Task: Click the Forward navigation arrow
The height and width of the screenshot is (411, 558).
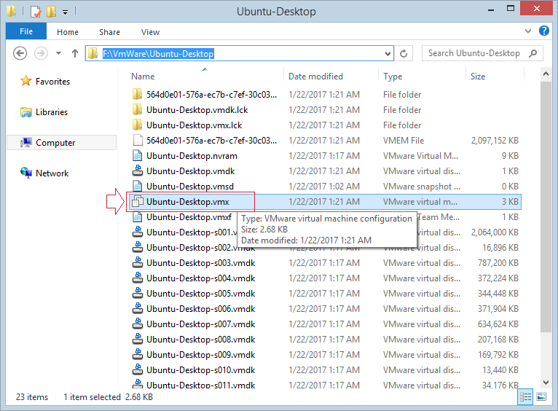Action: 41,53
